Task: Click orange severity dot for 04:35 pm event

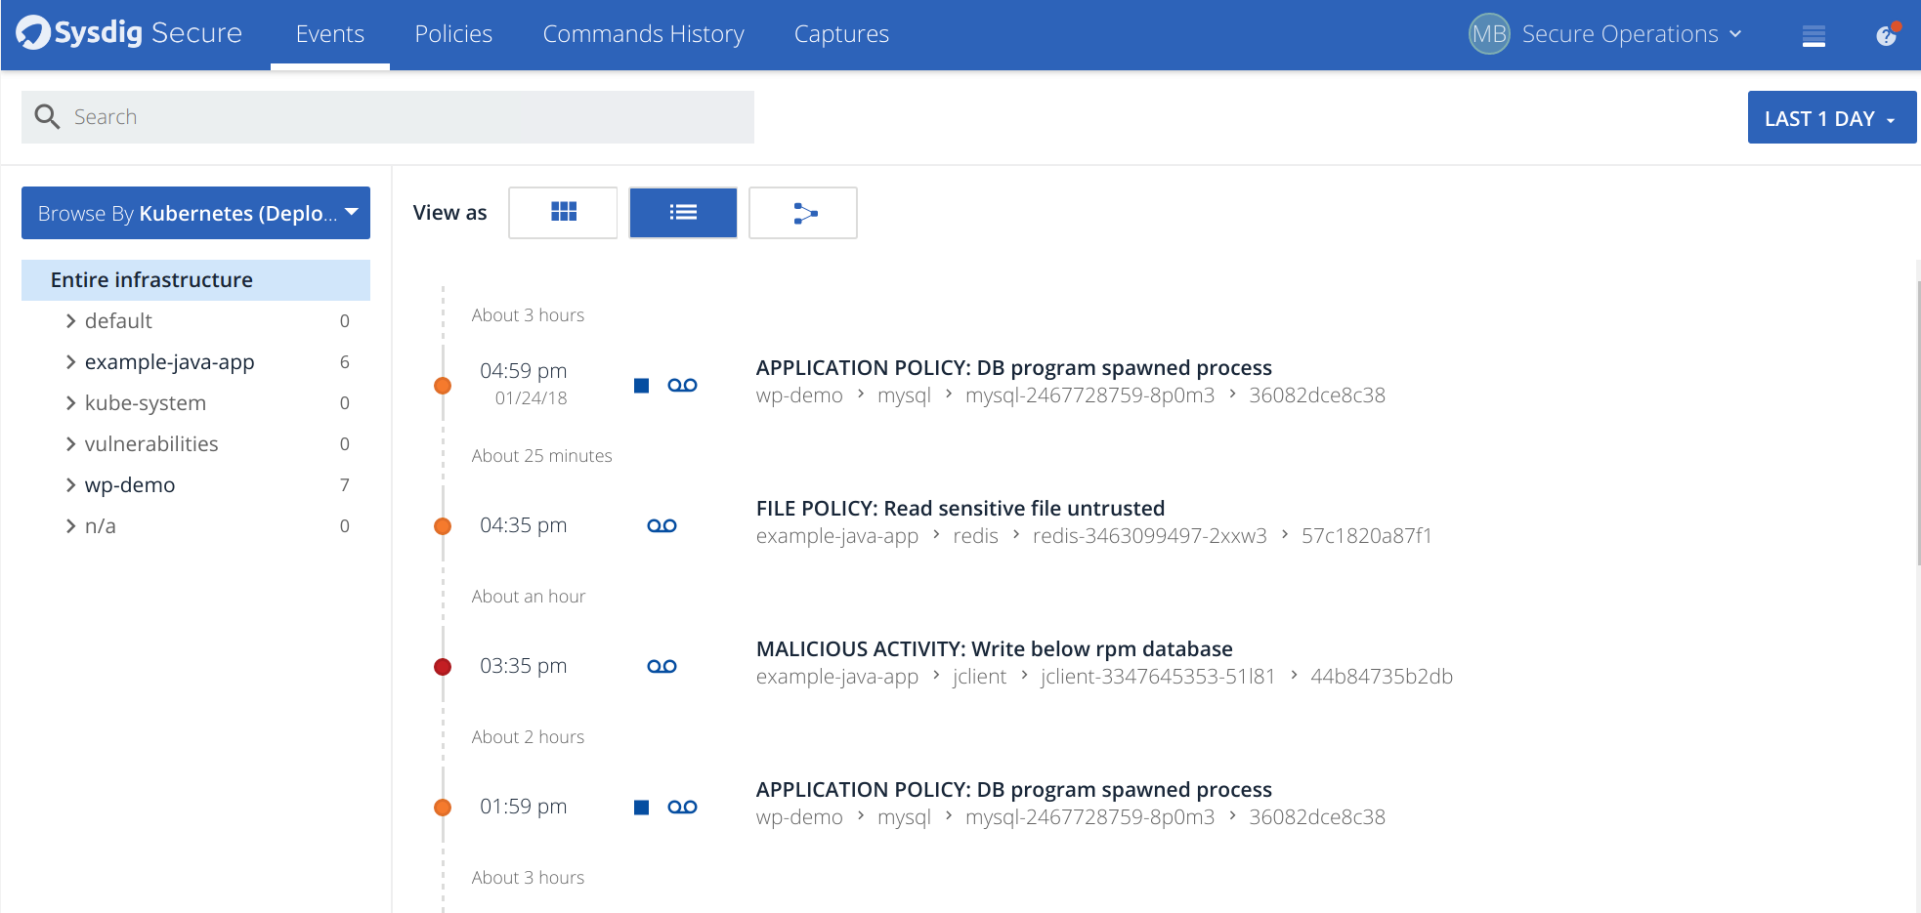Action: point(443,526)
